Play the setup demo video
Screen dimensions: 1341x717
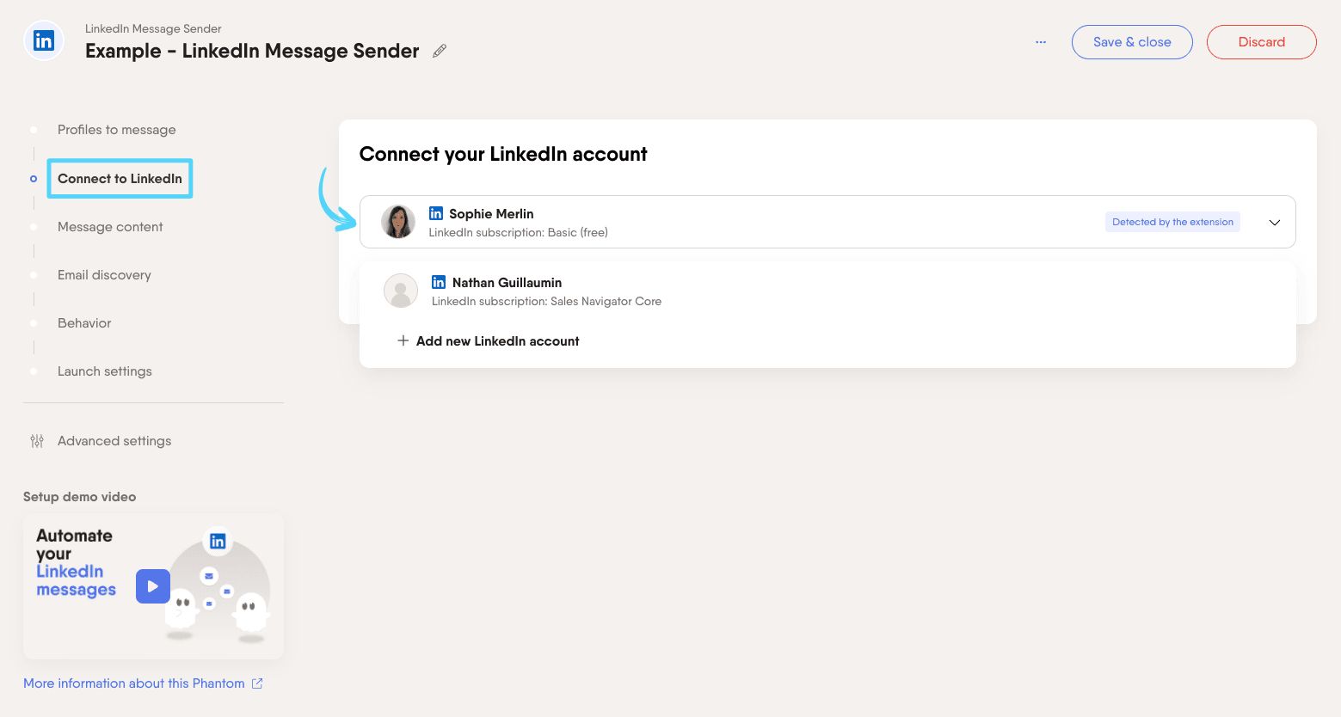pyautogui.click(x=152, y=586)
